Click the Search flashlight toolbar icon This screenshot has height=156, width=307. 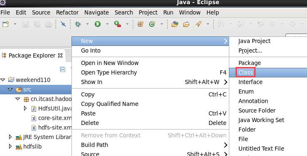click(198, 24)
